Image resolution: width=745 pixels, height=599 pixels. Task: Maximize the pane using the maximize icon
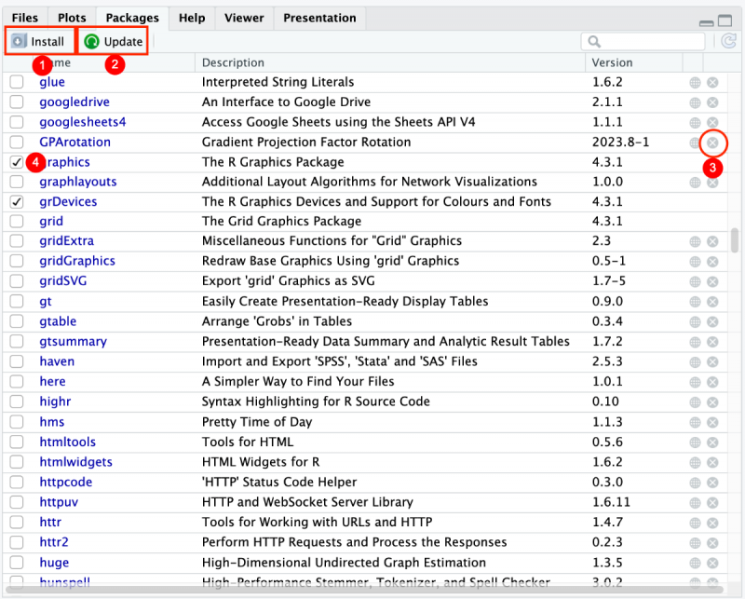point(725,20)
